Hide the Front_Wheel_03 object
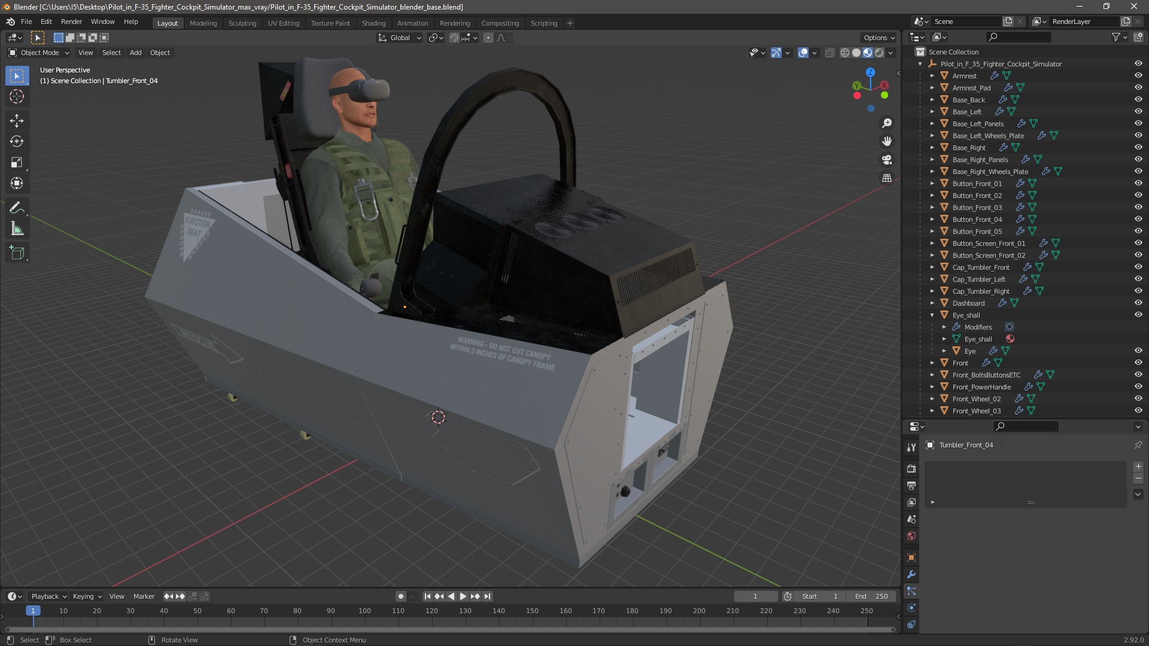 [1138, 410]
